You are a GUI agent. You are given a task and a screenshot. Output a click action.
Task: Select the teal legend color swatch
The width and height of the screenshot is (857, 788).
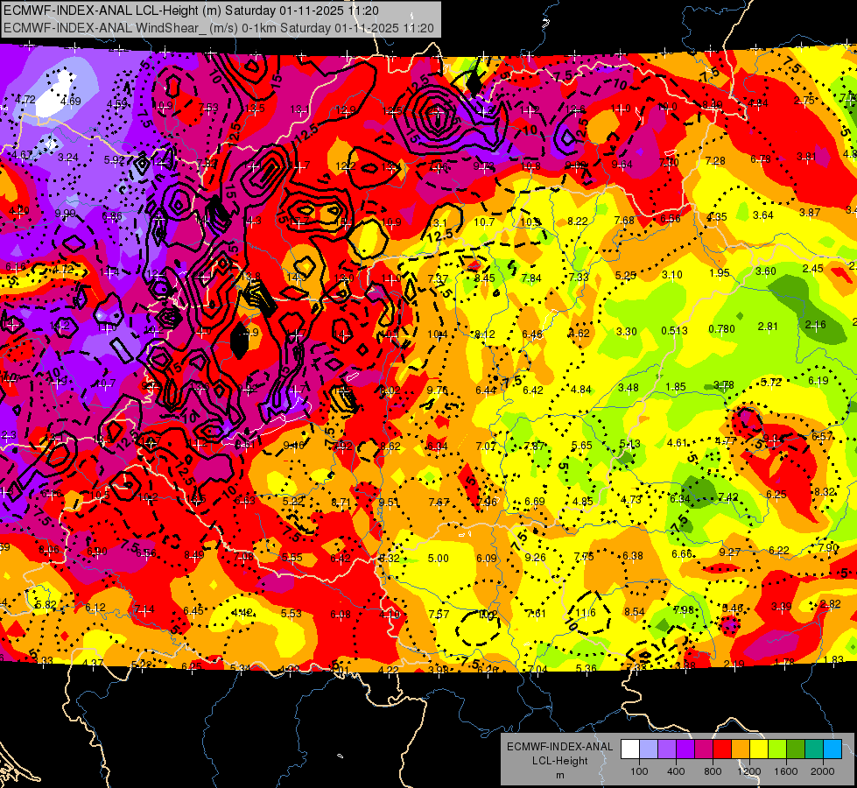(814, 749)
